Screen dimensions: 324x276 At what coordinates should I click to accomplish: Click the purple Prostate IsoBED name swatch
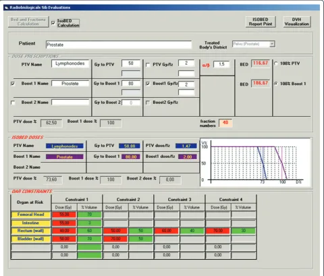click(x=65, y=157)
